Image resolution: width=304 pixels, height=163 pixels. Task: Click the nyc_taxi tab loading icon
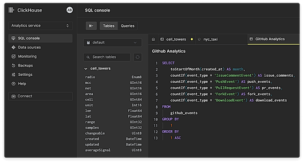tap(199, 39)
